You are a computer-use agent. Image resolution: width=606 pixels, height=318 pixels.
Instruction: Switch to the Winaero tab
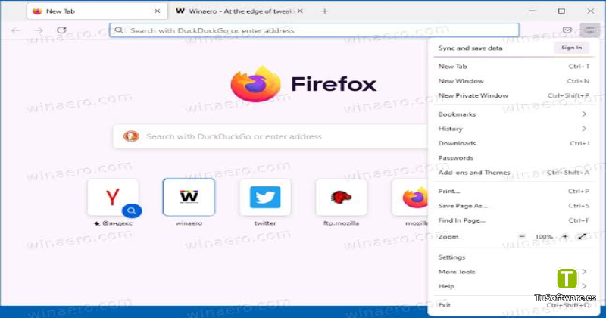pos(239,11)
